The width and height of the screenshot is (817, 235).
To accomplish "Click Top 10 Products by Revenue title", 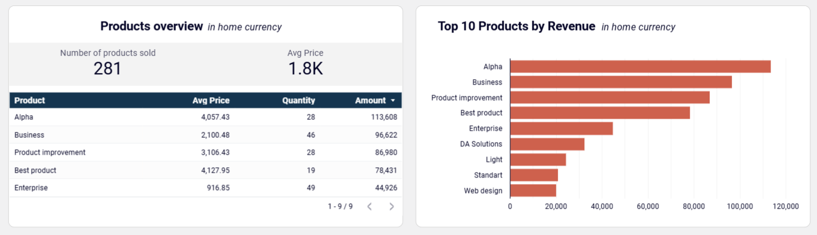I will (x=516, y=26).
